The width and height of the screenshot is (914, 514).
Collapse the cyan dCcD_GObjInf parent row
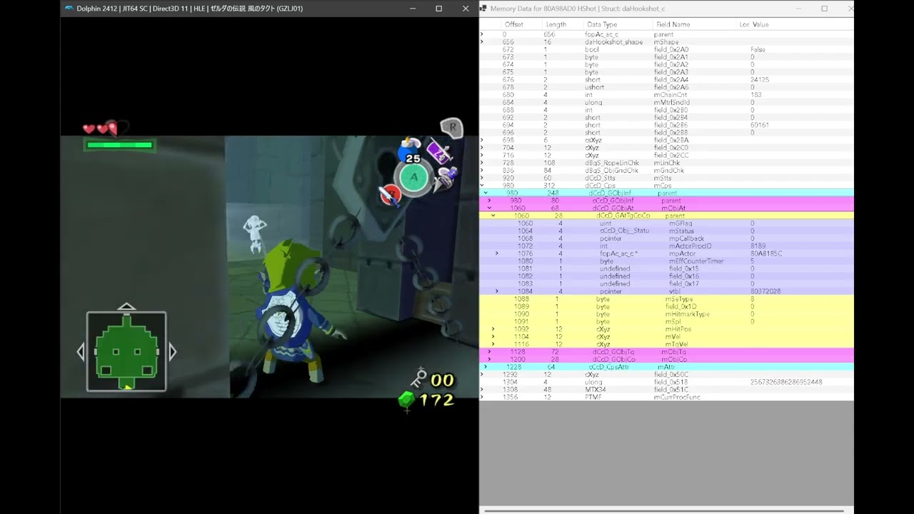(x=486, y=193)
